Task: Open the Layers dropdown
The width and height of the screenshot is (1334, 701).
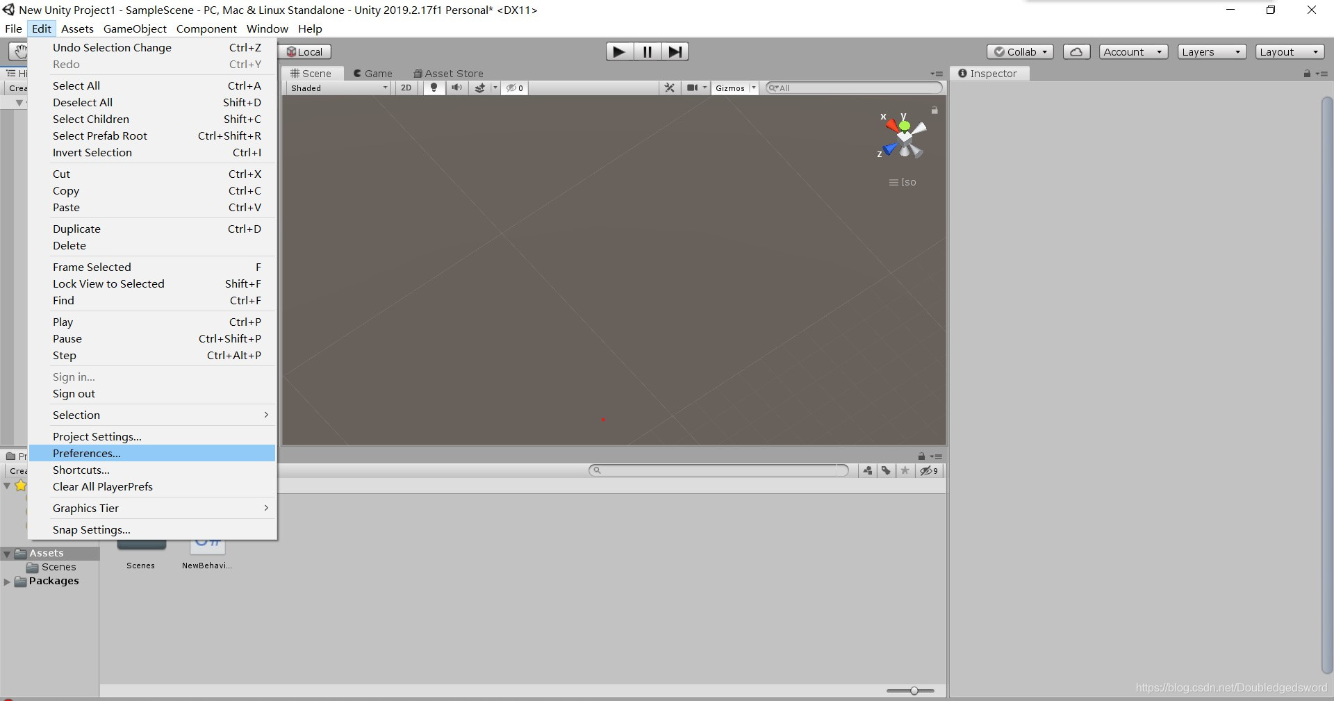Action: point(1212,51)
